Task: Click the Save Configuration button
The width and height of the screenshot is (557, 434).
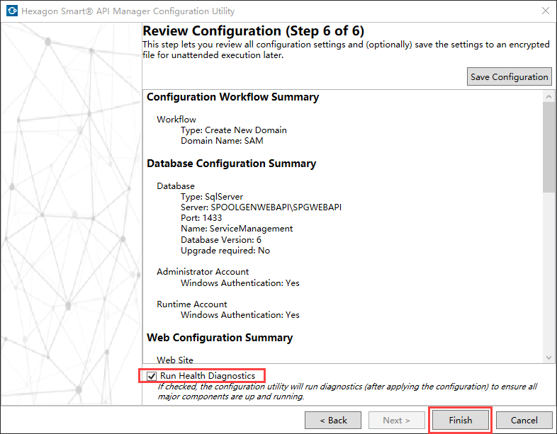Action: tap(510, 76)
